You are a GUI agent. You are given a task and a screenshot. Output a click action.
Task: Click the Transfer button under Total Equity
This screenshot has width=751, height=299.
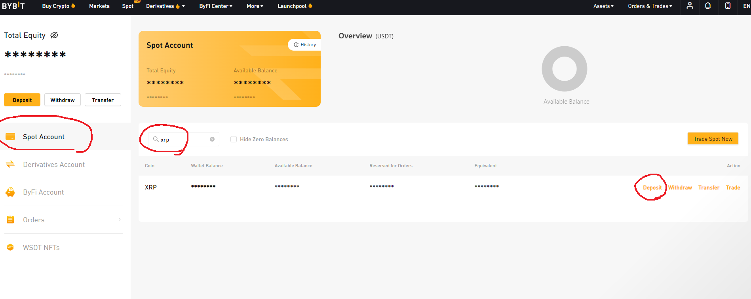(103, 100)
